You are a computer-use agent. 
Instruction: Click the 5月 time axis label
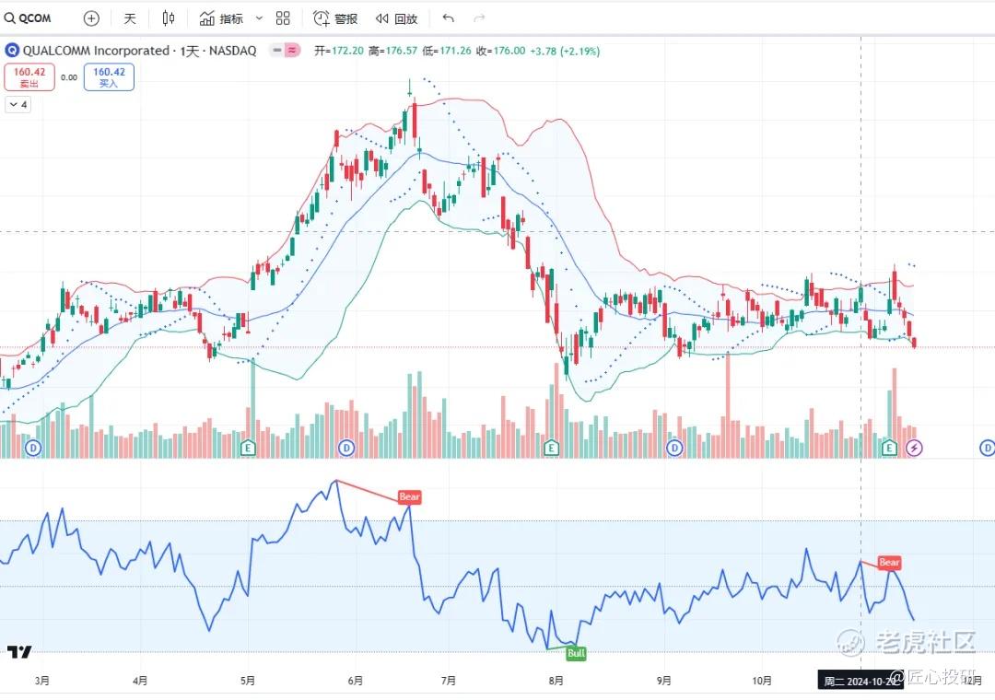pos(248,681)
